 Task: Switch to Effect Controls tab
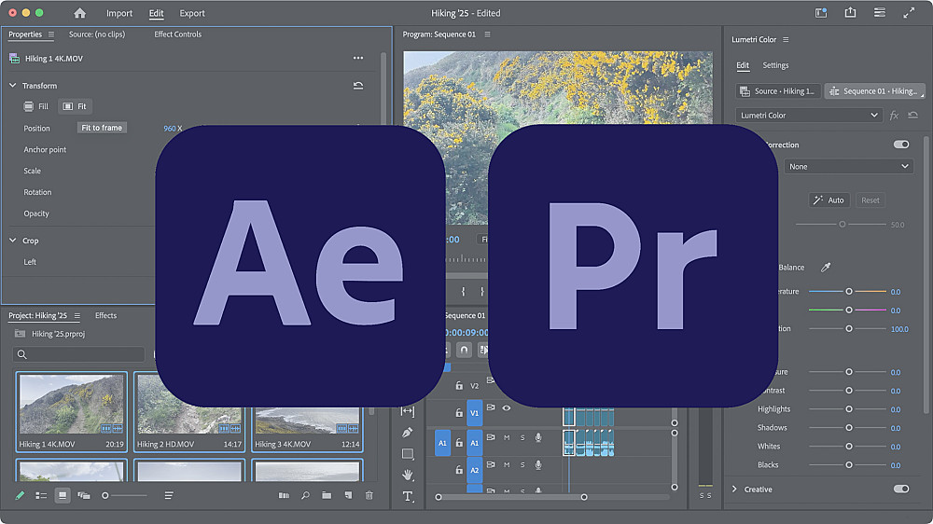[177, 34]
